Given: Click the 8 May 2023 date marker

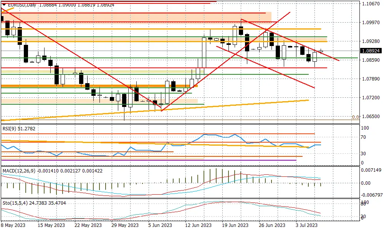Looking at the screenshot, I should [13, 225].
